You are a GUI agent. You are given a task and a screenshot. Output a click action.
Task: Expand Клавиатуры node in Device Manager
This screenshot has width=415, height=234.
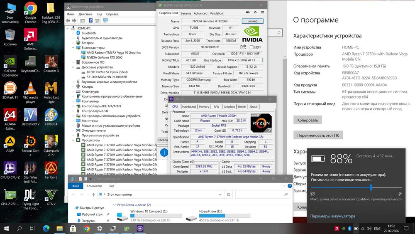73,91
